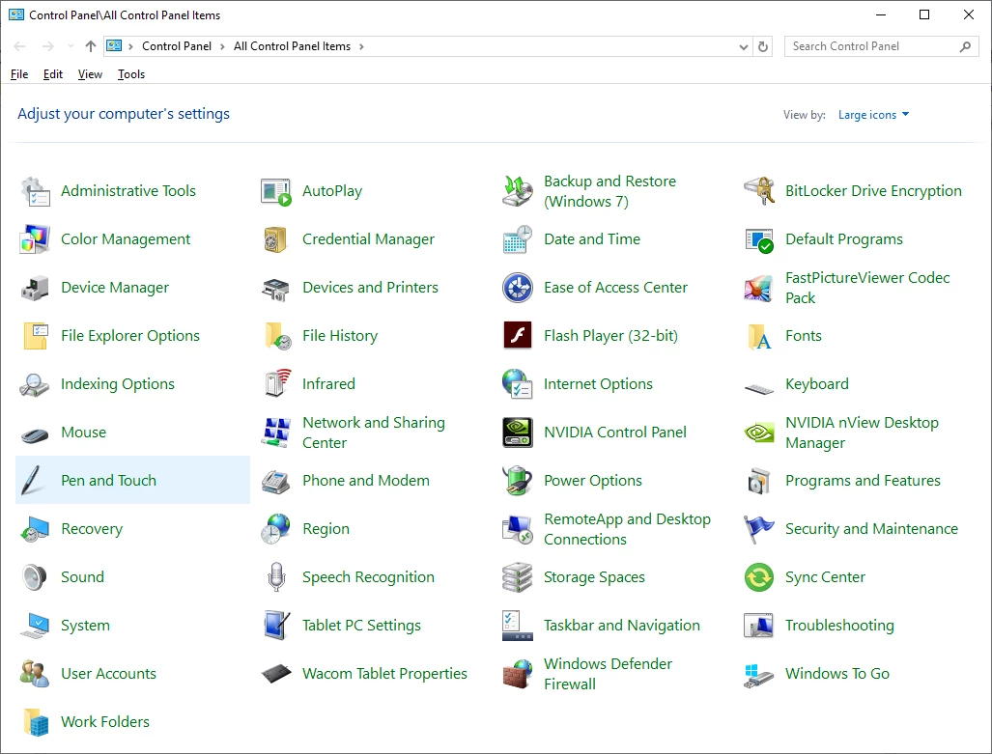Viewport: 992px width, 754px height.
Task: Open the Flash Player icon
Action: [518, 336]
